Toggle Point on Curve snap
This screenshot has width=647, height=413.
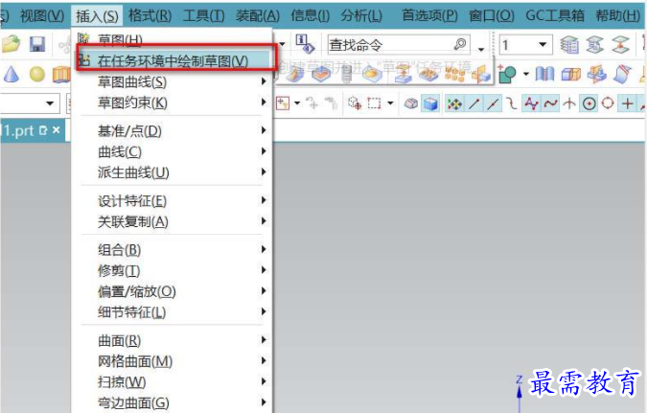point(550,103)
